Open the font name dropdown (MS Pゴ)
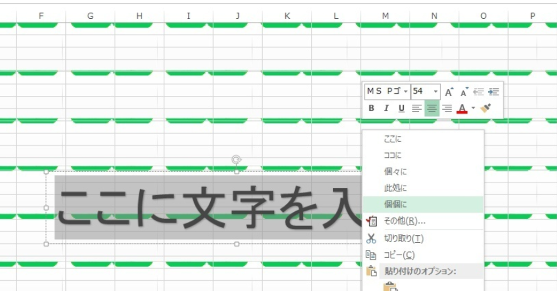 click(406, 92)
